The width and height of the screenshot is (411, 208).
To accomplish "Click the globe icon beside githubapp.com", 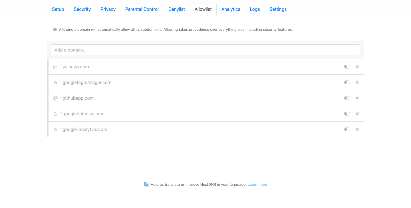I will (55, 98).
